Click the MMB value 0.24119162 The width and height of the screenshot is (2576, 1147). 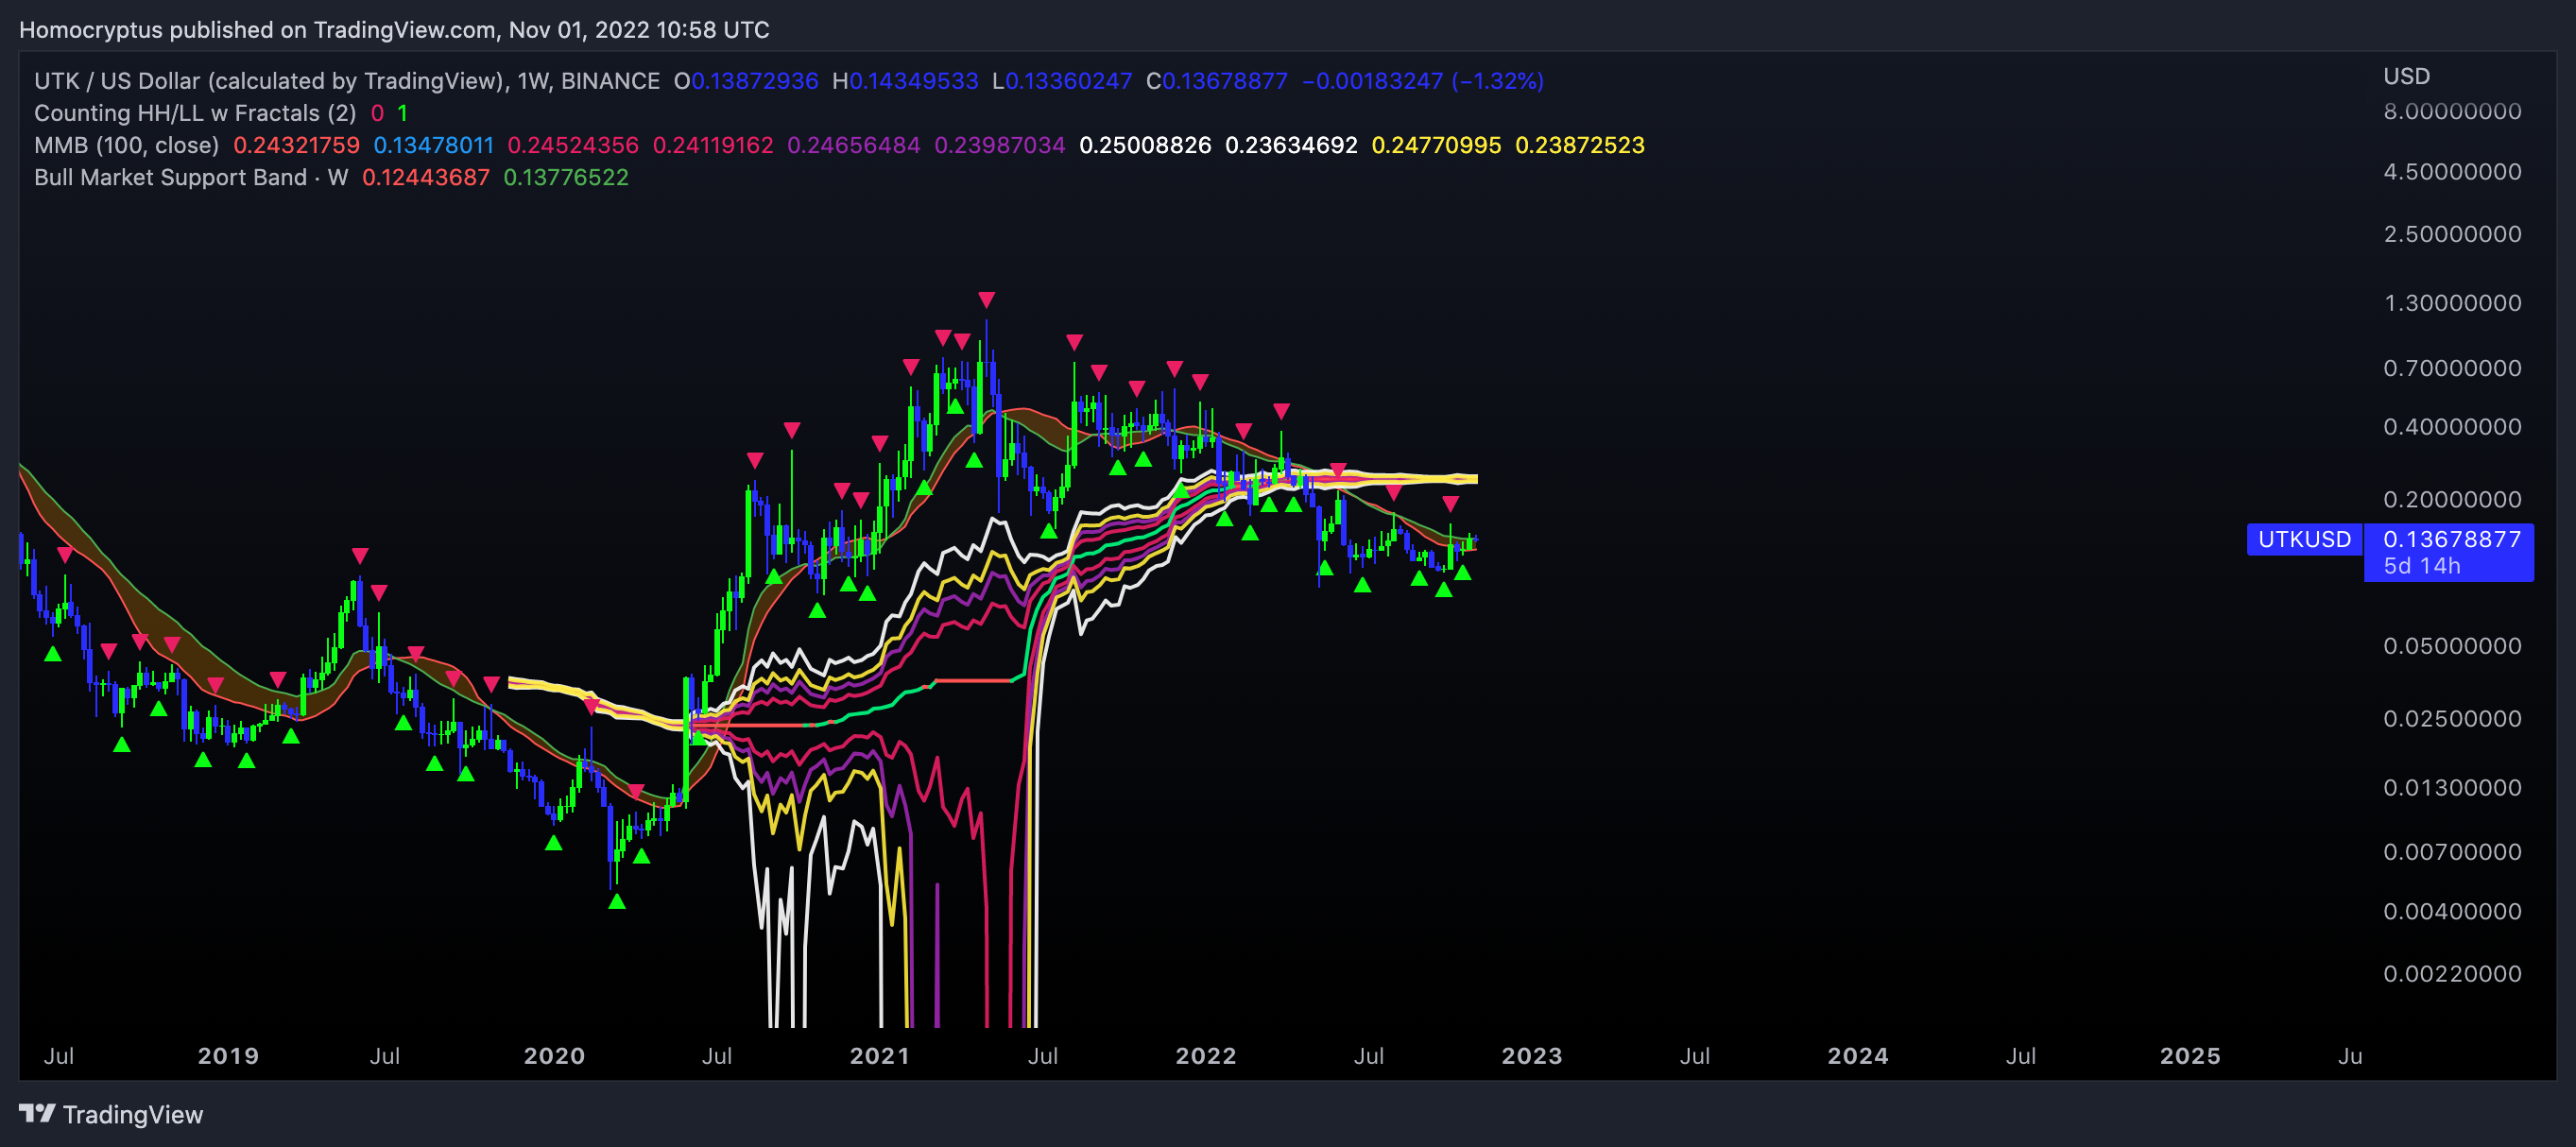point(713,145)
